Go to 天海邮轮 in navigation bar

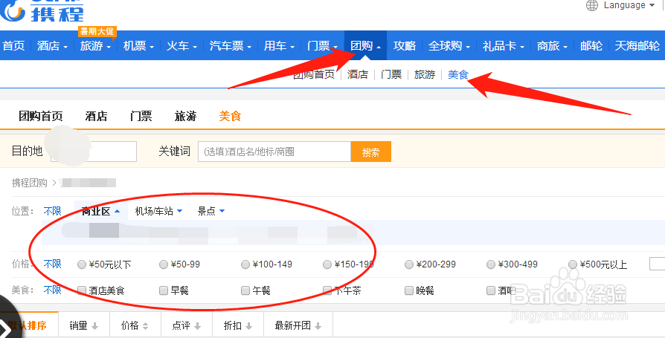[x=637, y=46]
